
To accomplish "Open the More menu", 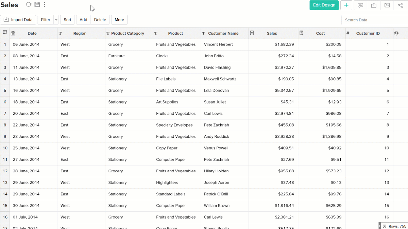I will [x=119, y=20].
